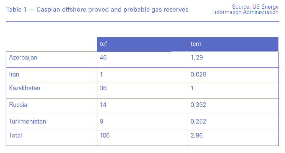Viewport: 285px width, 153px height.
Task: Select Azerbaijan's tcm value 1,29
Action: [197, 57]
